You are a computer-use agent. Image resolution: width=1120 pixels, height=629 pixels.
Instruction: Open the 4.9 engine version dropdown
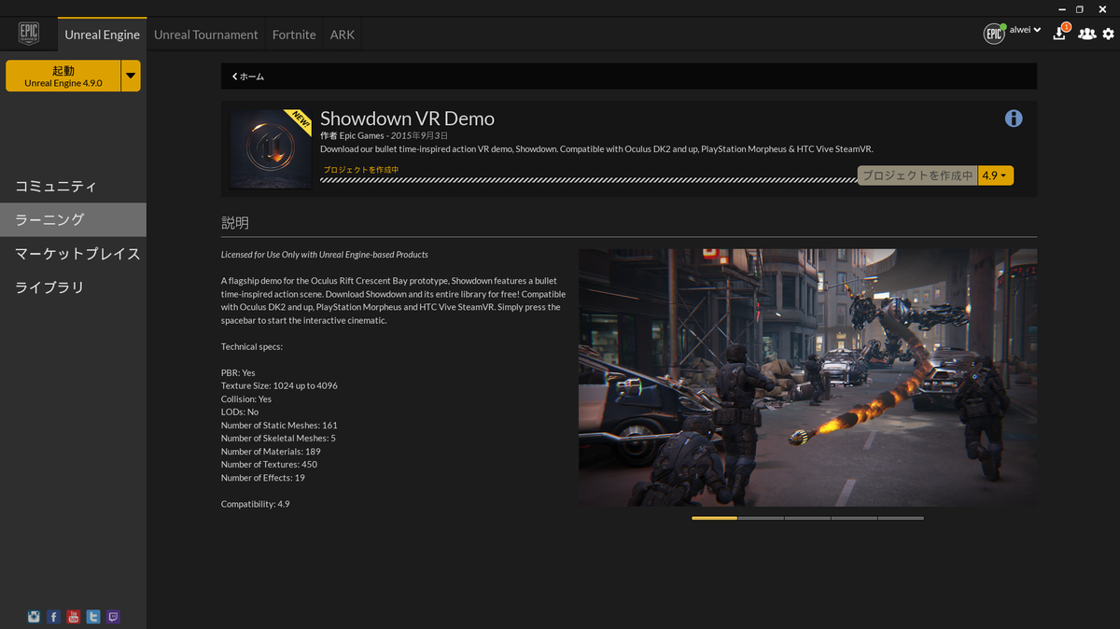[x=995, y=175]
